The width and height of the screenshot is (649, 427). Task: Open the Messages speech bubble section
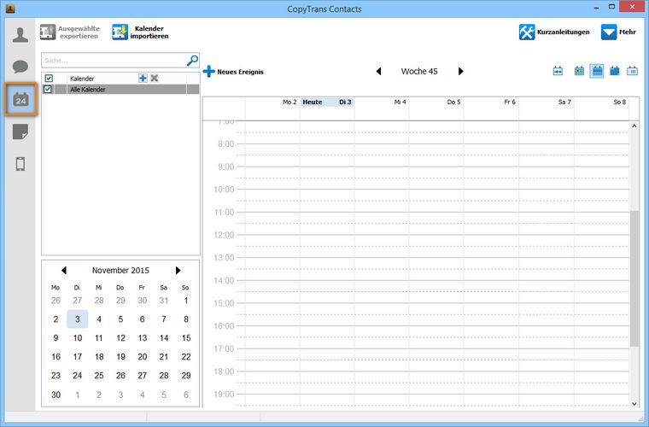[x=20, y=67]
